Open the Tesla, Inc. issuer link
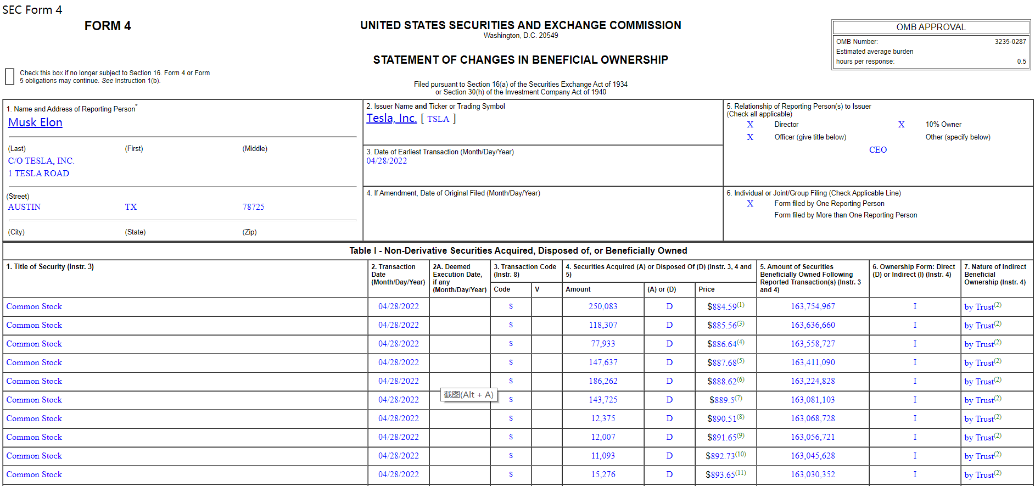 pos(391,118)
